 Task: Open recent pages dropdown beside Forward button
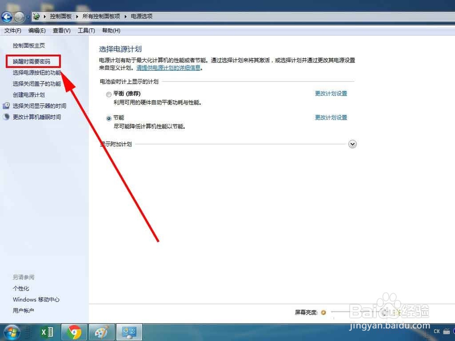pos(28,17)
